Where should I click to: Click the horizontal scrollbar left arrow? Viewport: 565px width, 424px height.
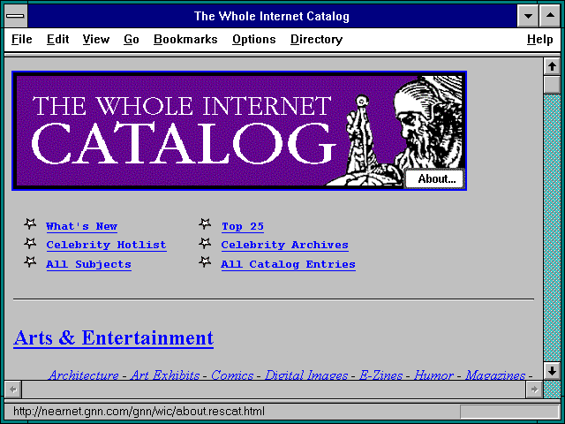(x=13, y=390)
